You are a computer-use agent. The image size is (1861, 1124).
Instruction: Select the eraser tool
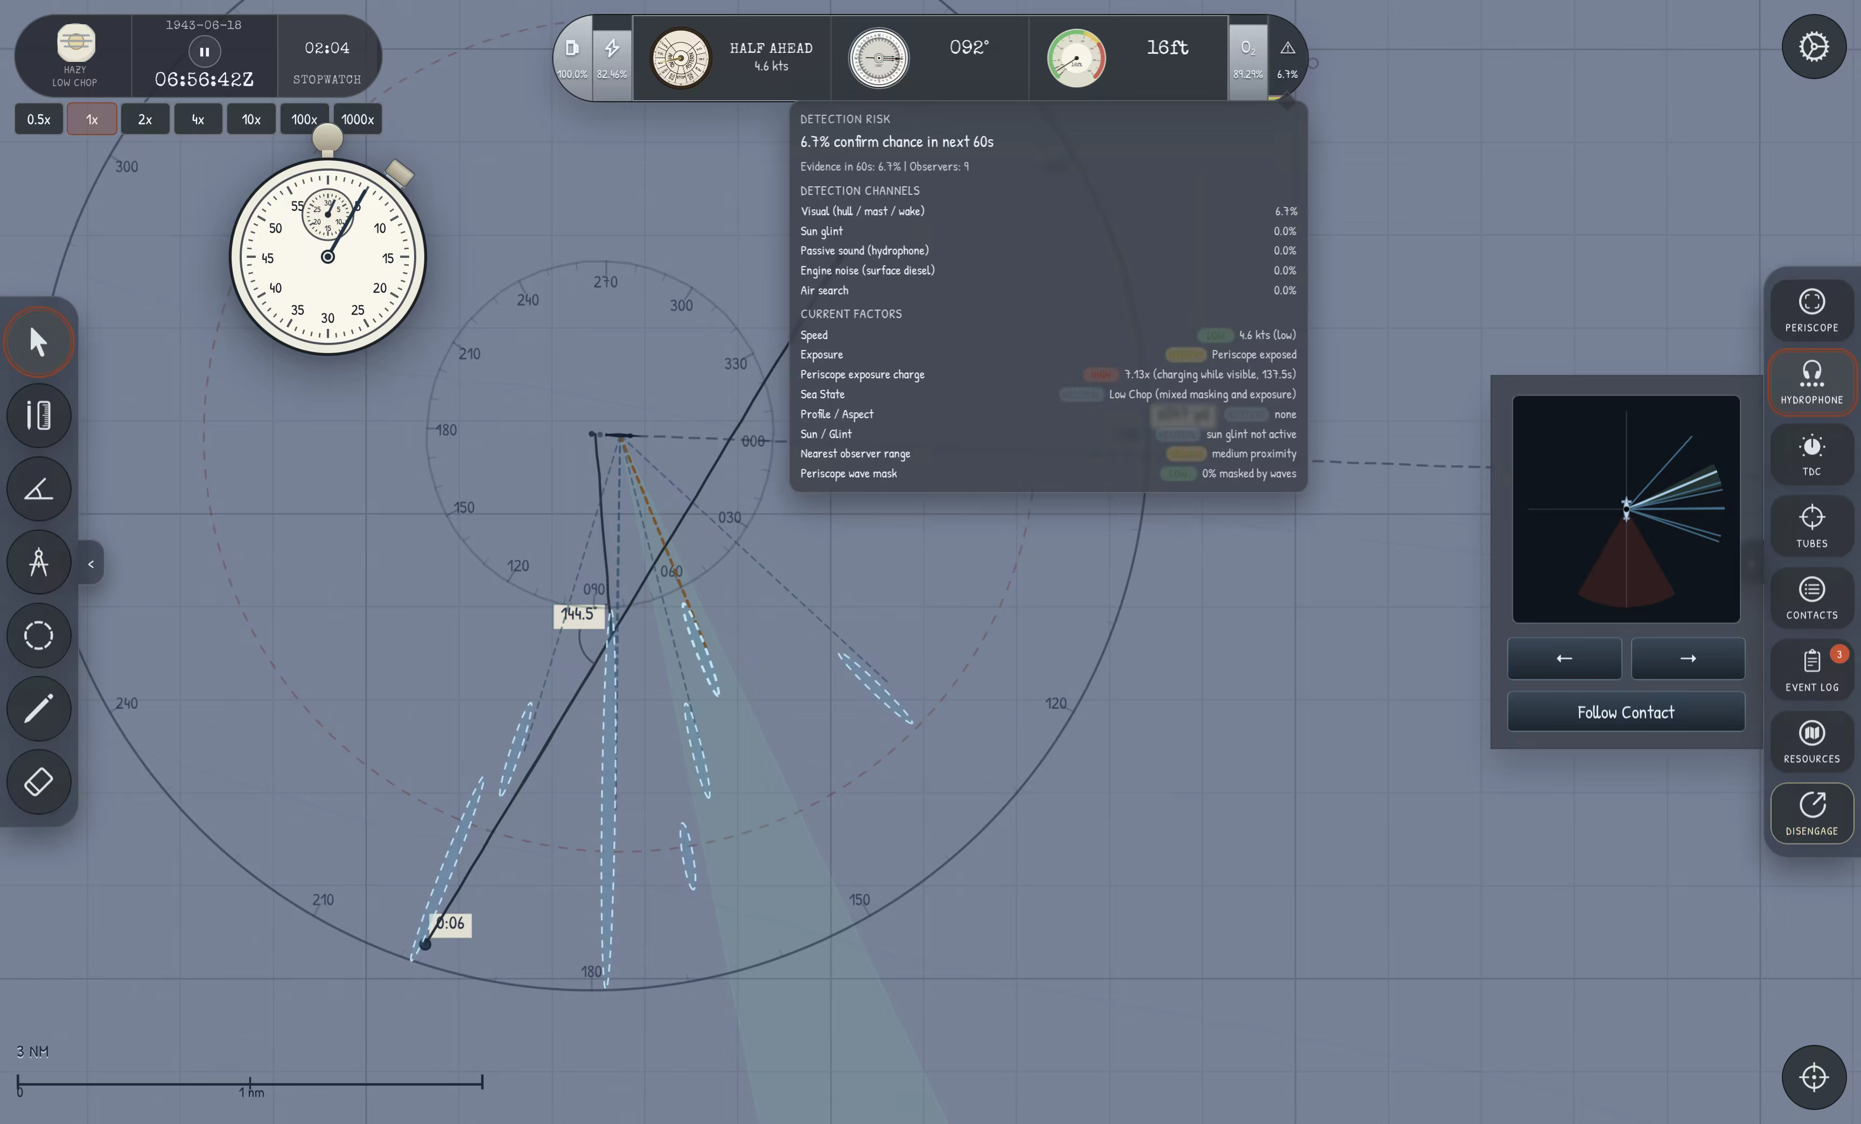pos(39,781)
